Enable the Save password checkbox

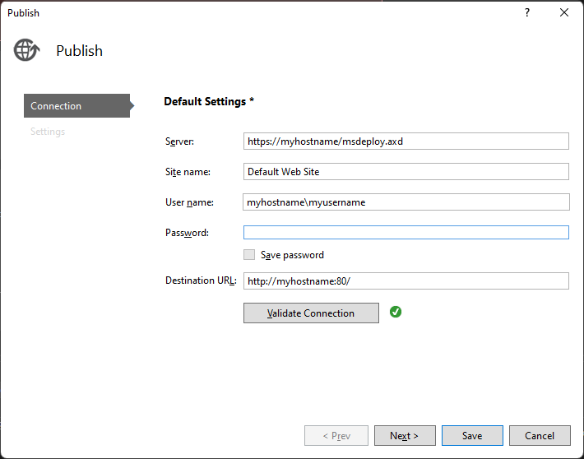point(249,255)
